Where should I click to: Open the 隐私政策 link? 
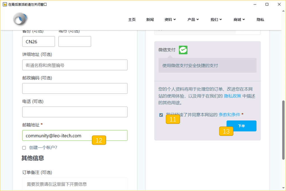(x=232, y=96)
